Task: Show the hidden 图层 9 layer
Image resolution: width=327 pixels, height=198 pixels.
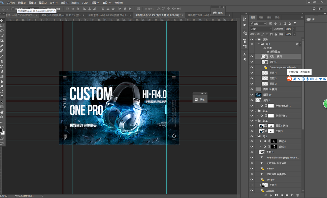Action: tap(252, 185)
